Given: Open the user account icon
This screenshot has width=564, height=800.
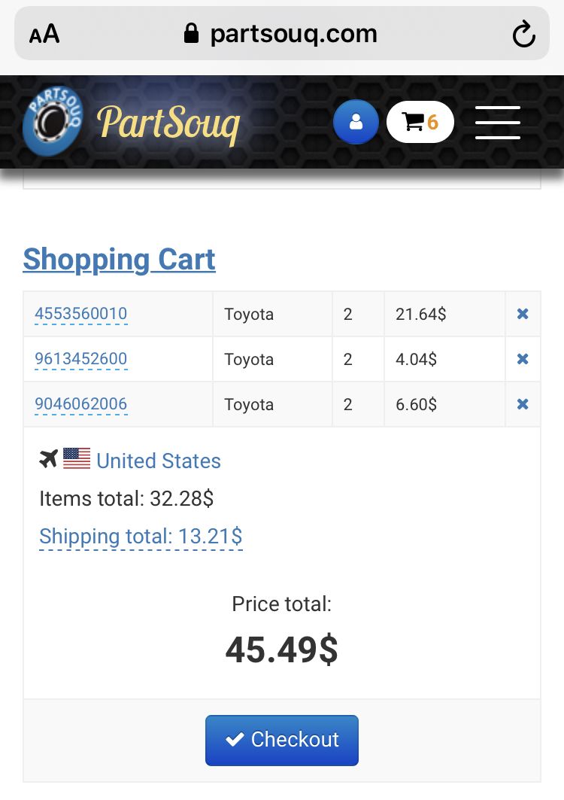Looking at the screenshot, I should coord(356,122).
